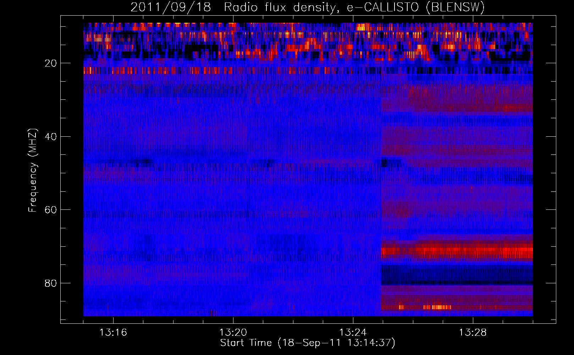574x355 pixels.
Task: Click the 13:28 time tick label
Action: click(473, 333)
